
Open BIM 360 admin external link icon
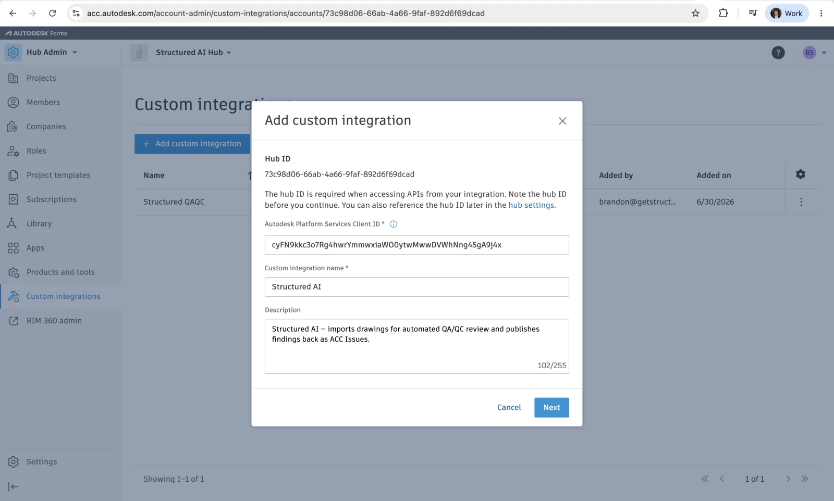click(x=13, y=321)
